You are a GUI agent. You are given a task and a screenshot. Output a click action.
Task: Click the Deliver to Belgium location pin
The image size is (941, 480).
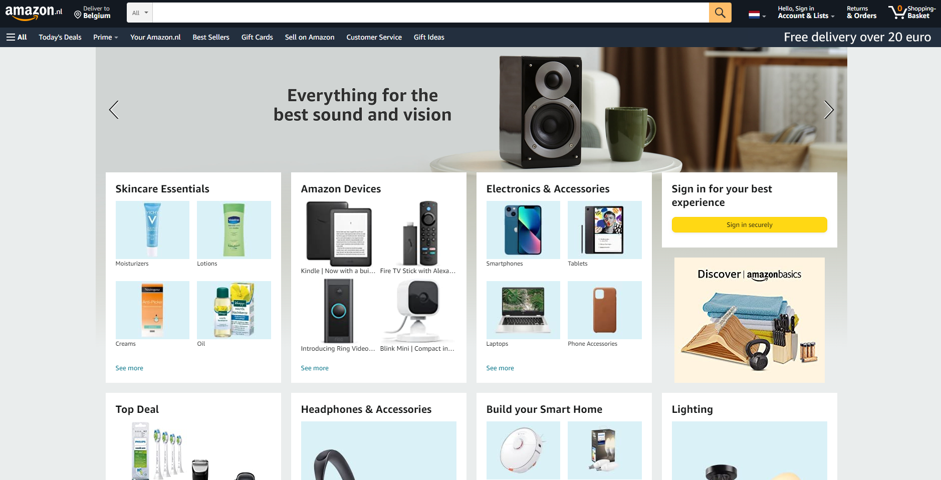point(78,15)
